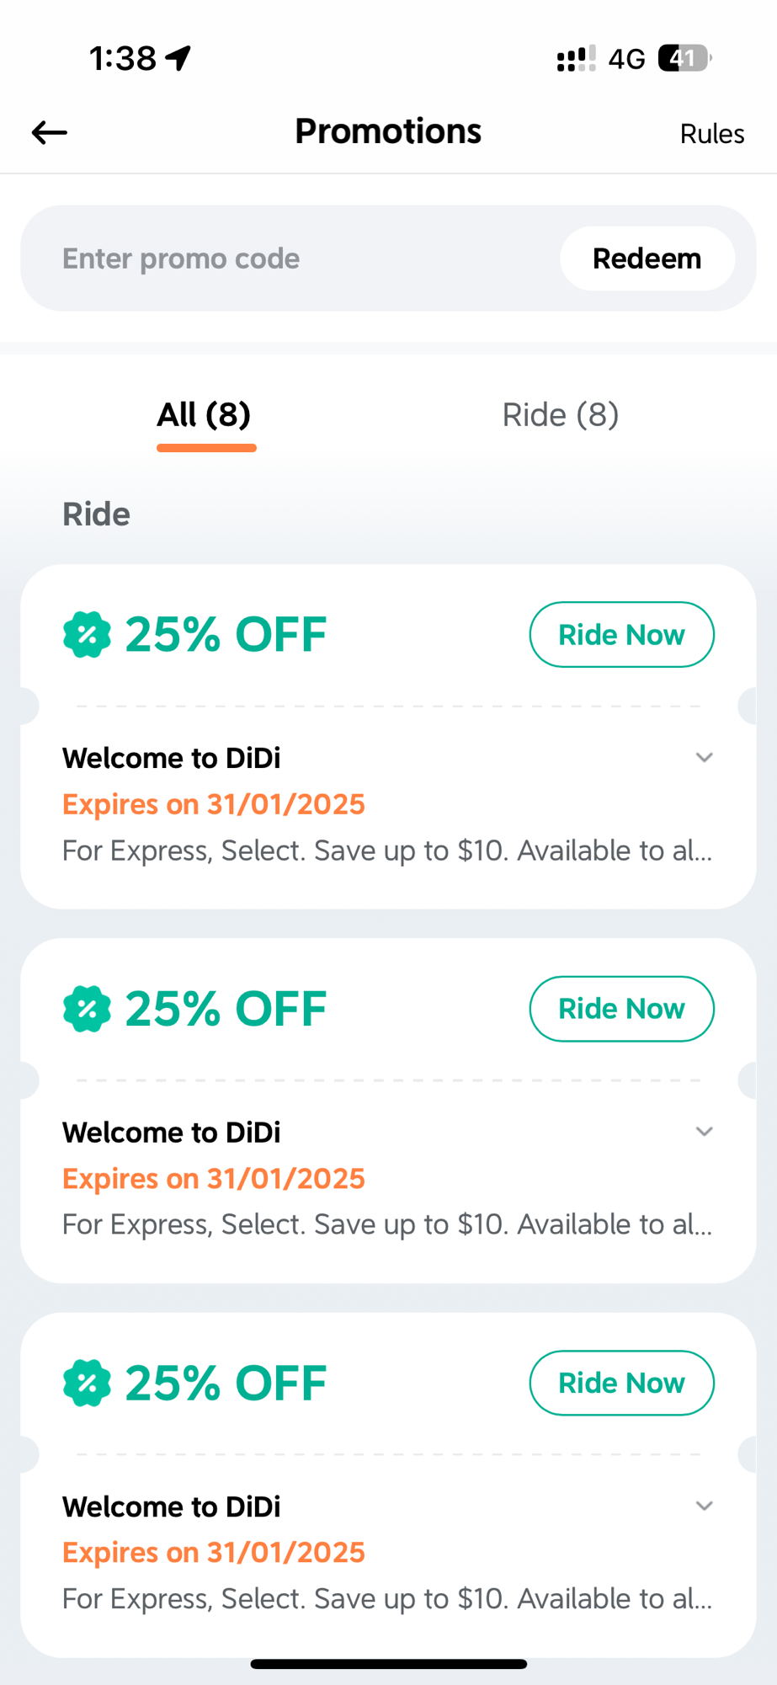Screen dimensions: 777x1685
Task: Tap the first coupon's truncated description text
Action: tap(387, 850)
